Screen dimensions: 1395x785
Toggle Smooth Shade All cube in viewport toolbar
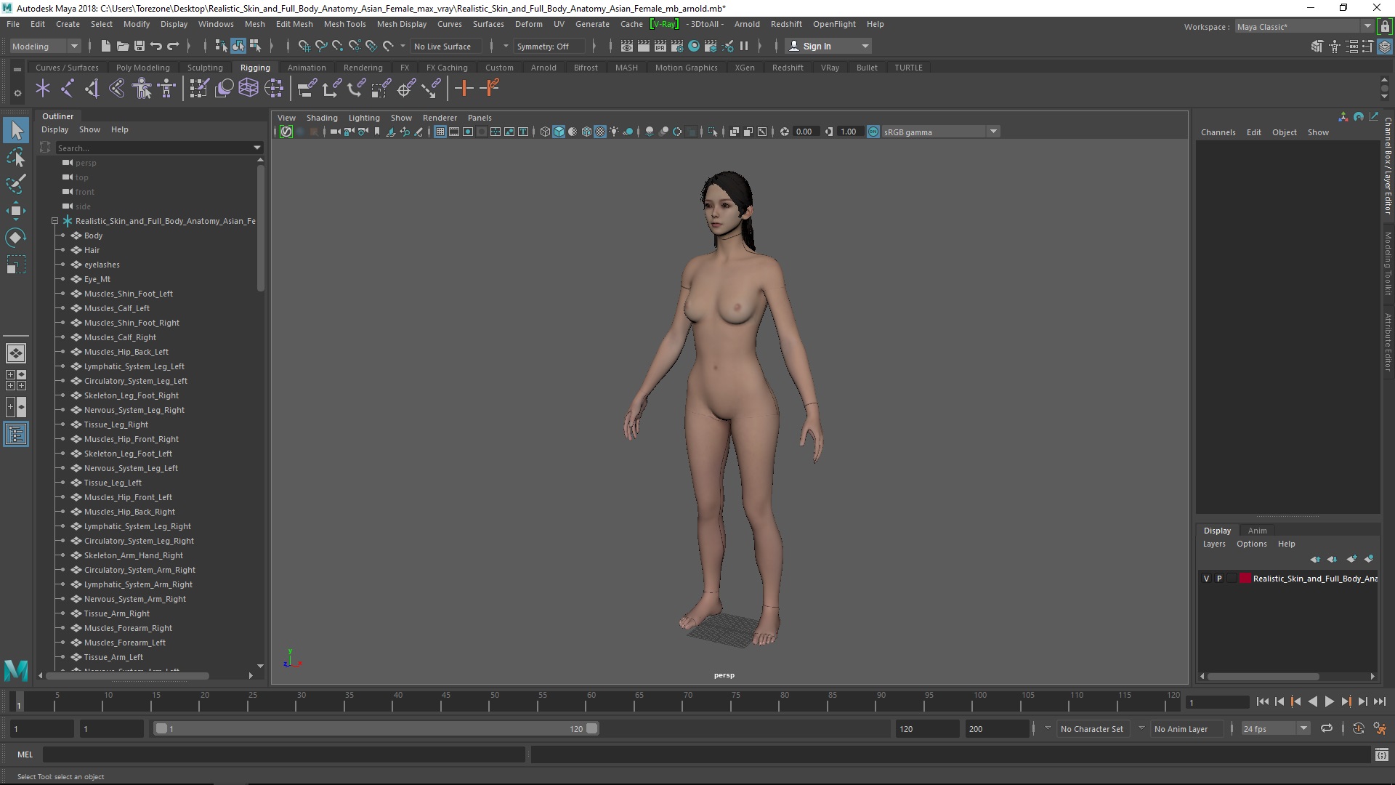(x=559, y=132)
